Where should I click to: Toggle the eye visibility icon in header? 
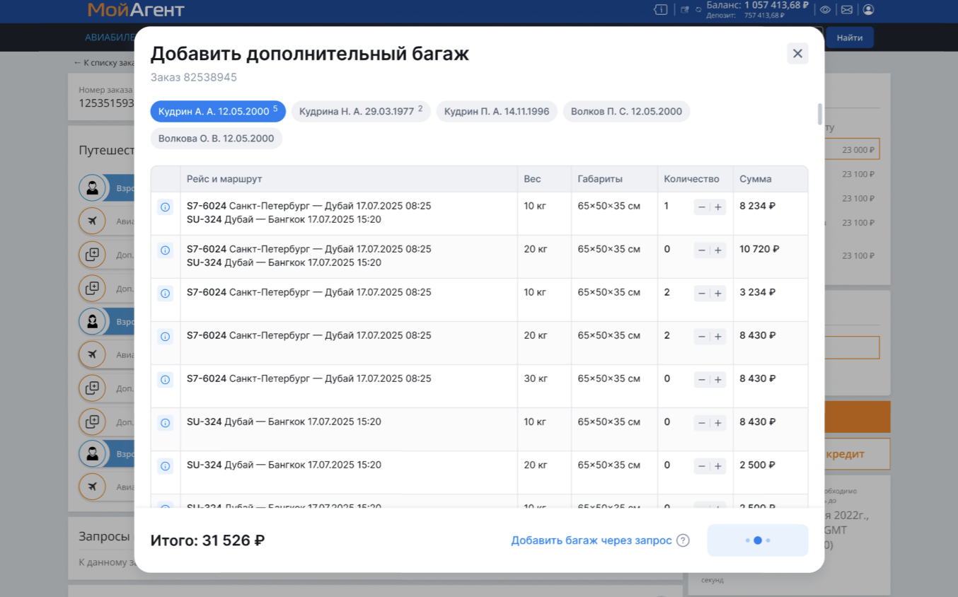(825, 10)
